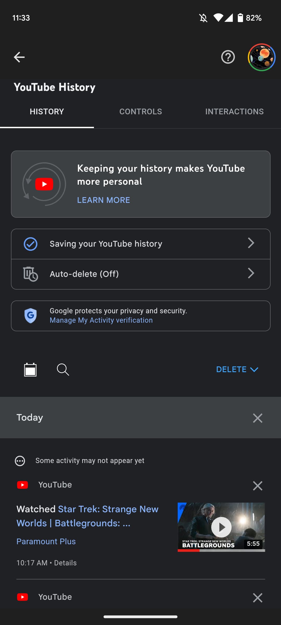Tap the Auto-delete trash clock icon
The height and width of the screenshot is (625, 281).
30,274
